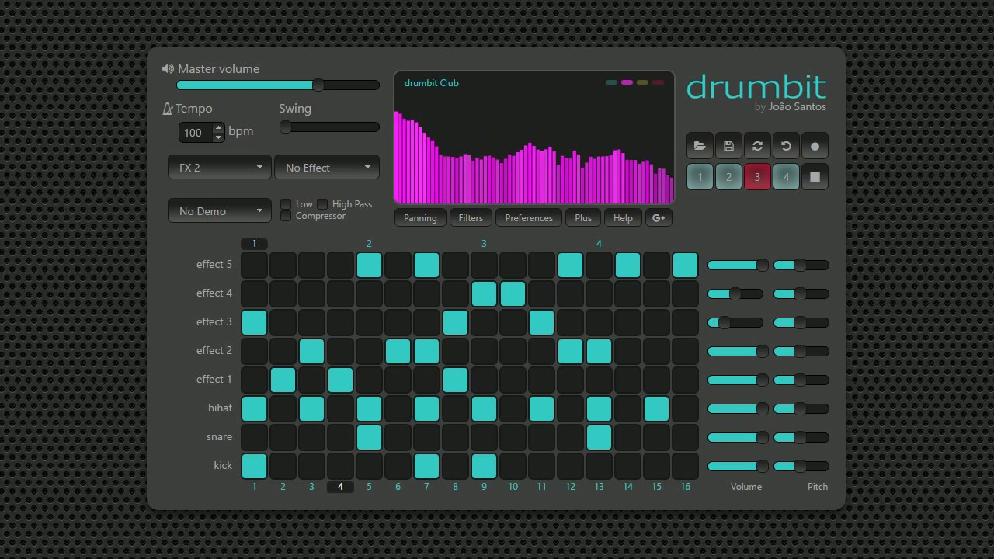Screen dimensions: 994x559
Task: Select the active red pattern 3 button
Action: pyautogui.click(x=757, y=177)
